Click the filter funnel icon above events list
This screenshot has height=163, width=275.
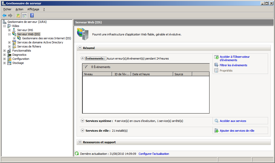coord(86,67)
